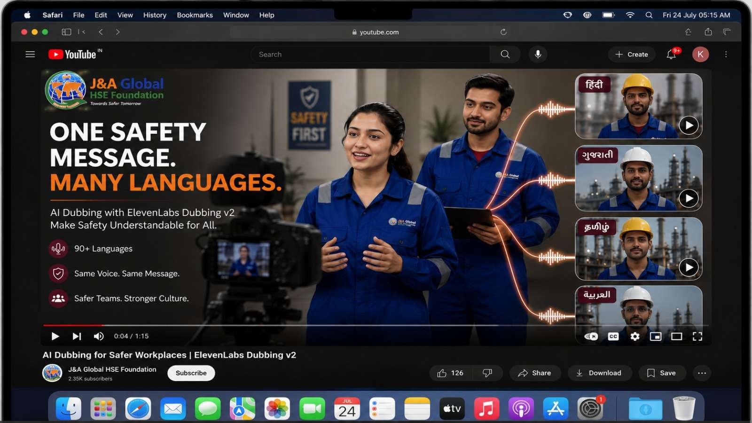This screenshot has width=752, height=423.
Task: Skip to the next video
Action: coord(77,336)
